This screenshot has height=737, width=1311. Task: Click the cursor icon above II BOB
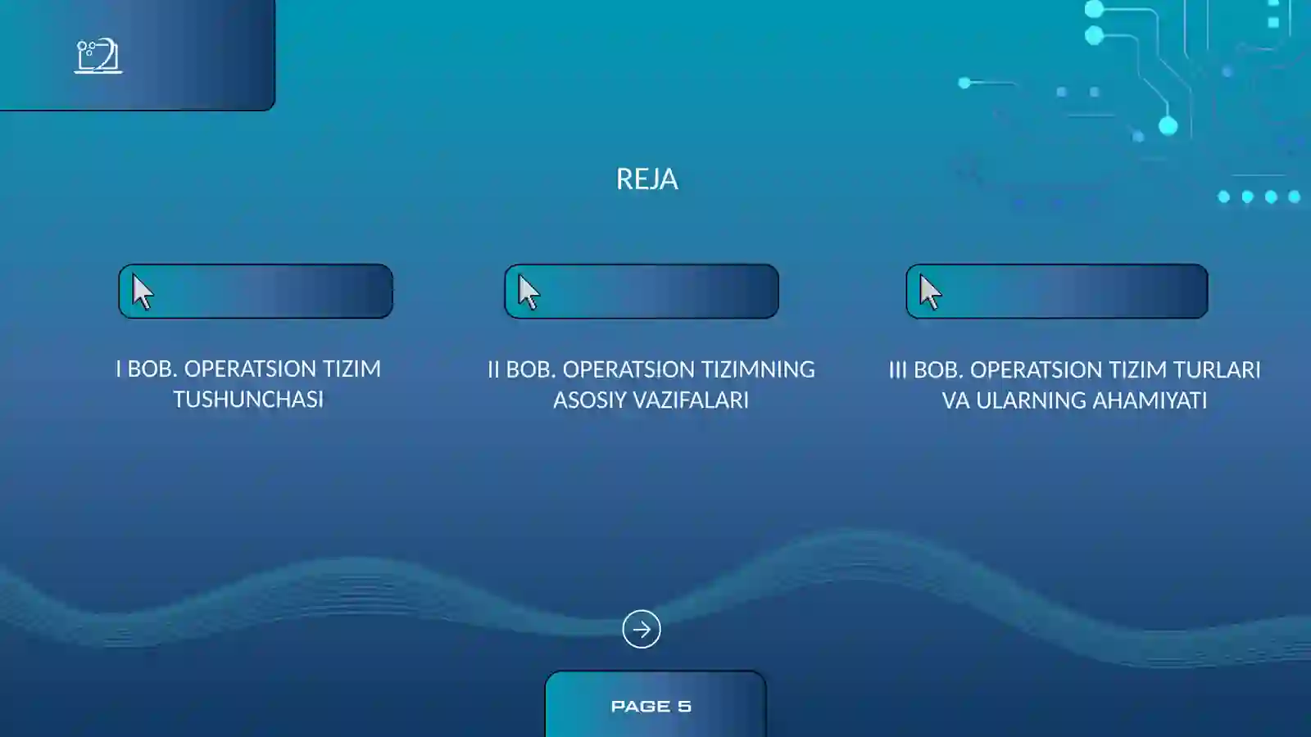tap(528, 292)
